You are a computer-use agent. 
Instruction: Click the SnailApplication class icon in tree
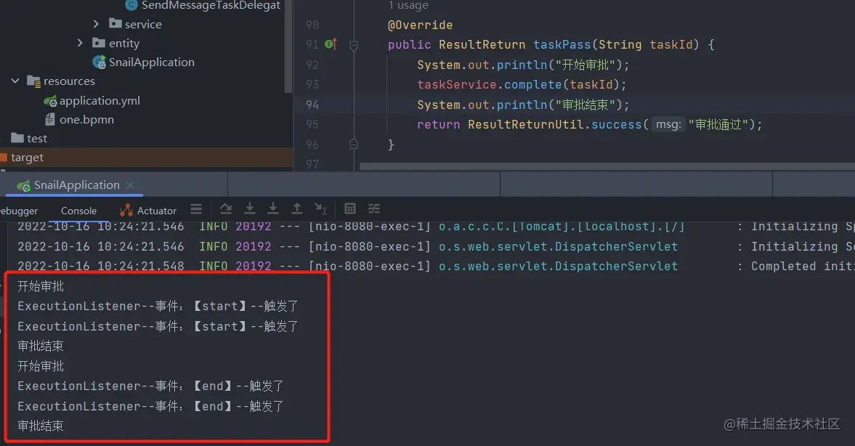coord(100,62)
